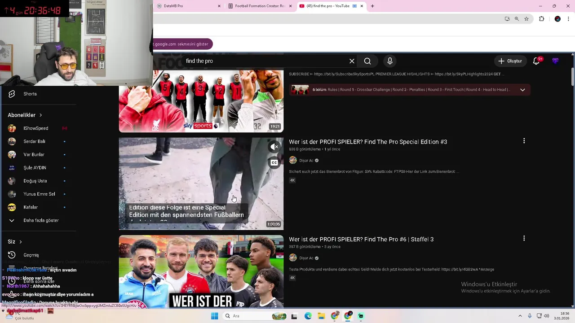The width and height of the screenshot is (575, 323).
Task: Open the Windows Start menu
Action: point(215,316)
